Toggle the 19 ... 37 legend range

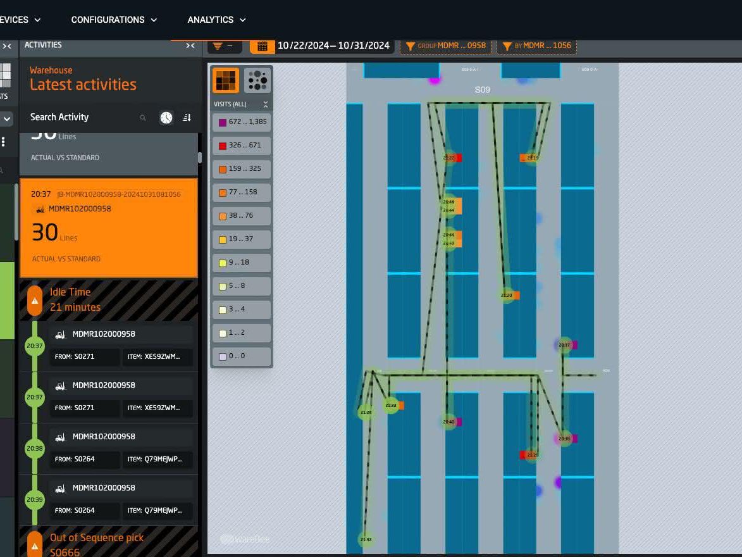242,239
